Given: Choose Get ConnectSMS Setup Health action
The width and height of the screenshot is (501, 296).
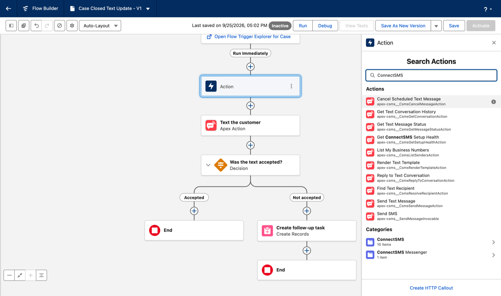Looking at the screenshot, I should (x=431, y=140).
